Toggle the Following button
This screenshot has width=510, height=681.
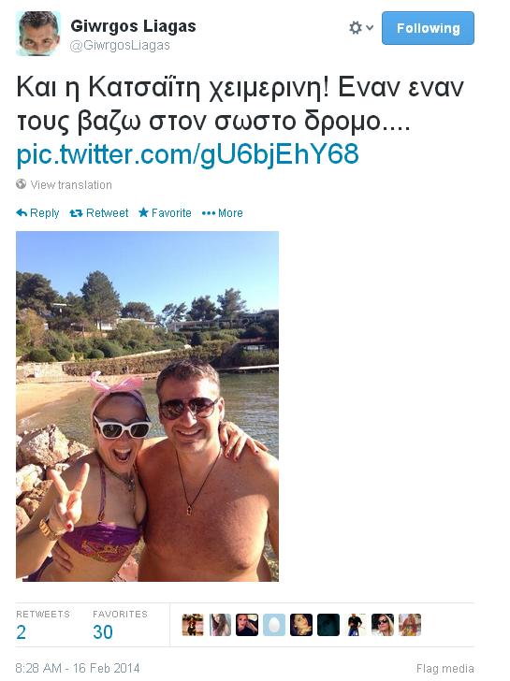(x=428, y=28)
